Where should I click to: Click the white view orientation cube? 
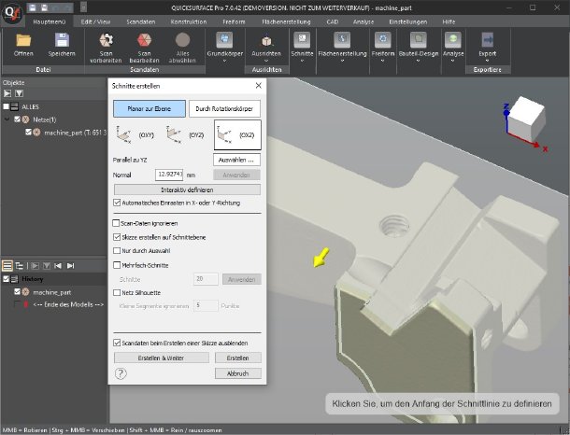[x=530, y=116]
